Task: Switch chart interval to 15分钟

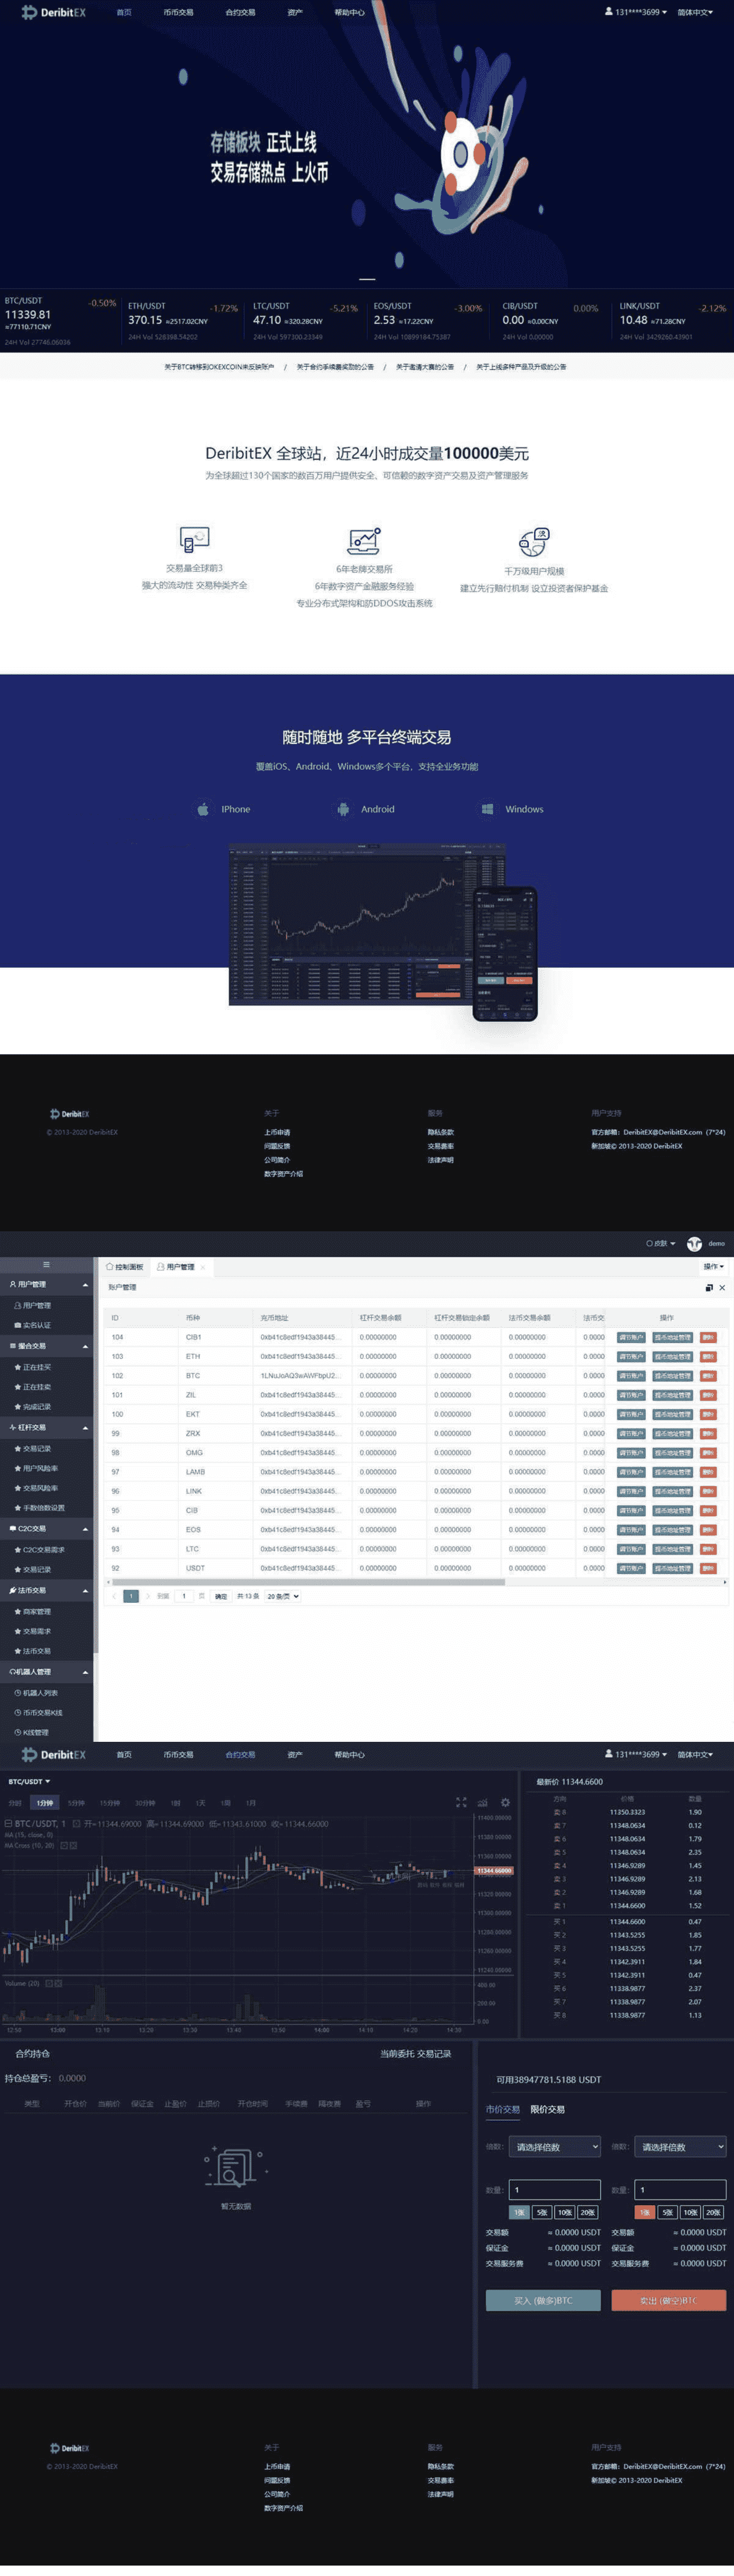Action: (x=110, y=1803)
